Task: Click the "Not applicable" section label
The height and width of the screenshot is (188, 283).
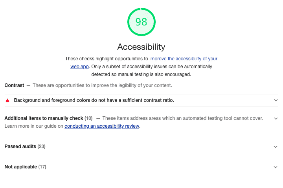Action: tap(21, 167)
